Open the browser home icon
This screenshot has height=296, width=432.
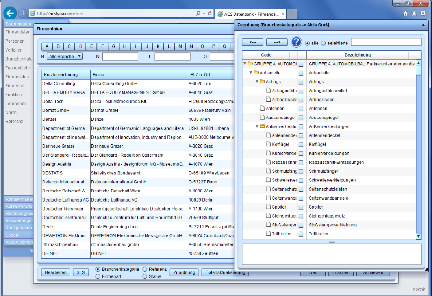coord(405,13)
